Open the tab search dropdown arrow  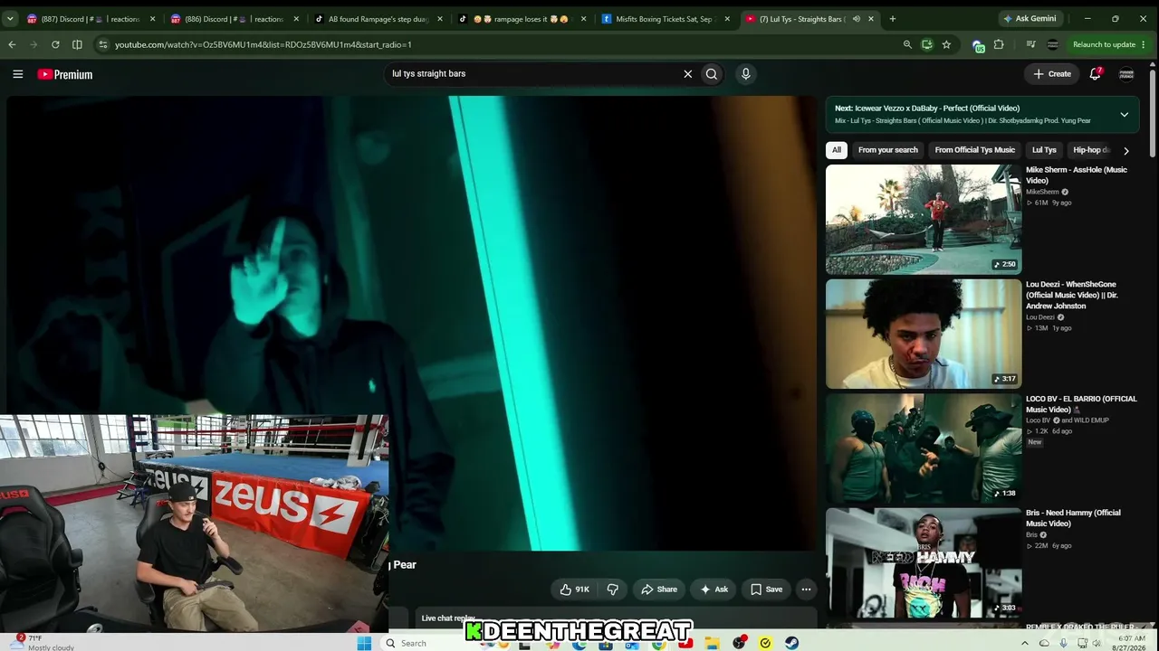coord(10,18)
